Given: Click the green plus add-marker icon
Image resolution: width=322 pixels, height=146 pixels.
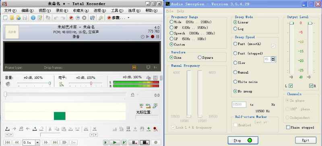Looking at the screenshot, I should [149, 129].
